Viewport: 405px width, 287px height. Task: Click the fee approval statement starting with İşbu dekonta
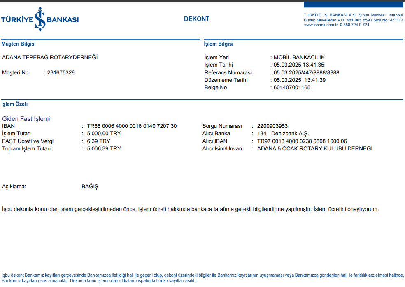pos(191,209)
